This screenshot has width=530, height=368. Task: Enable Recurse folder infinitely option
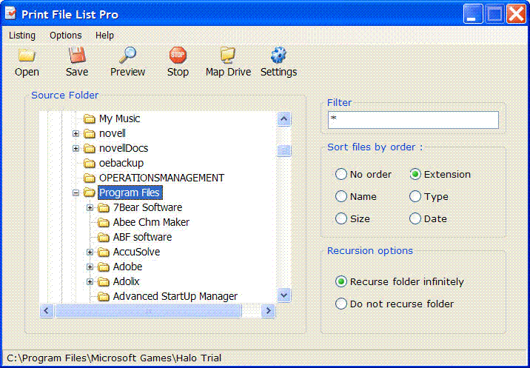341,282
